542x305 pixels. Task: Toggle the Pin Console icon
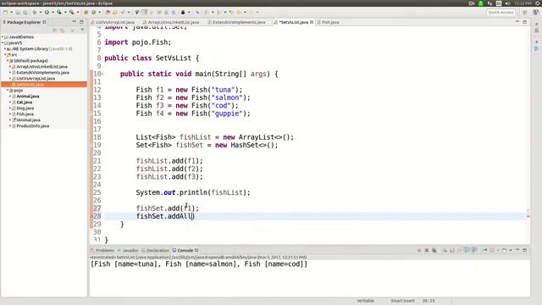(484, 251)
